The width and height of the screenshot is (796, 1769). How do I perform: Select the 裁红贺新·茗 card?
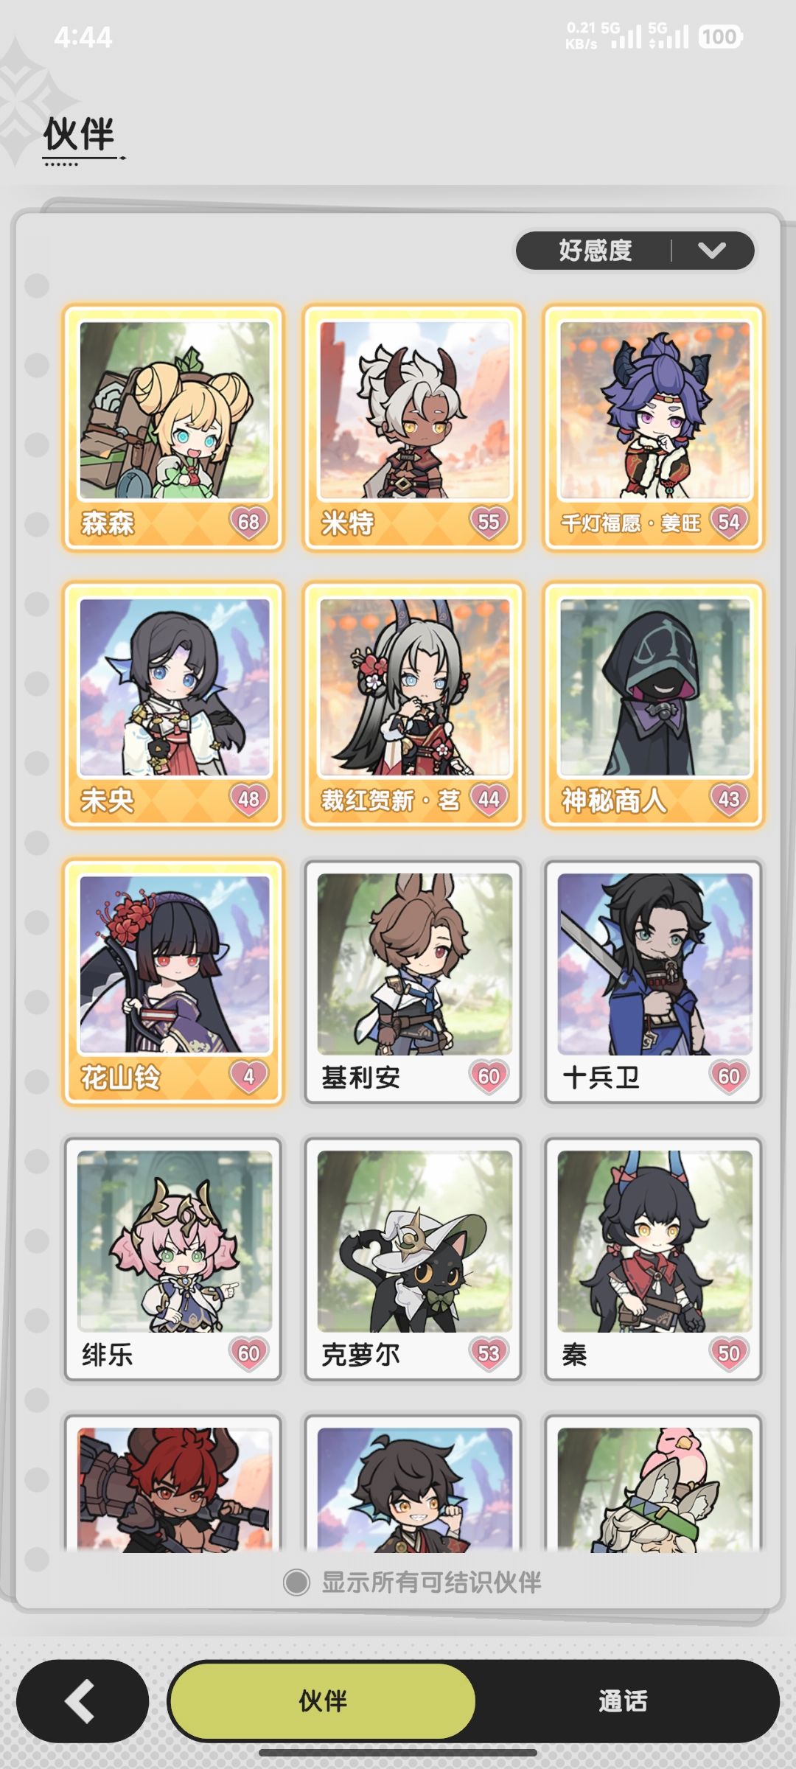pyautogui.click(x=413, y=705)
